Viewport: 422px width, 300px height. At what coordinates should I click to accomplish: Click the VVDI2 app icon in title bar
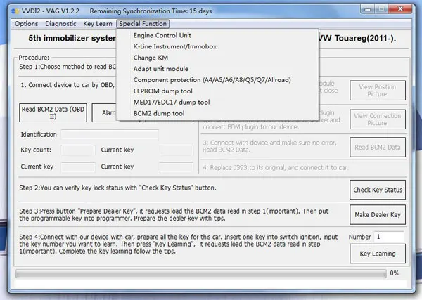[15, 11]
